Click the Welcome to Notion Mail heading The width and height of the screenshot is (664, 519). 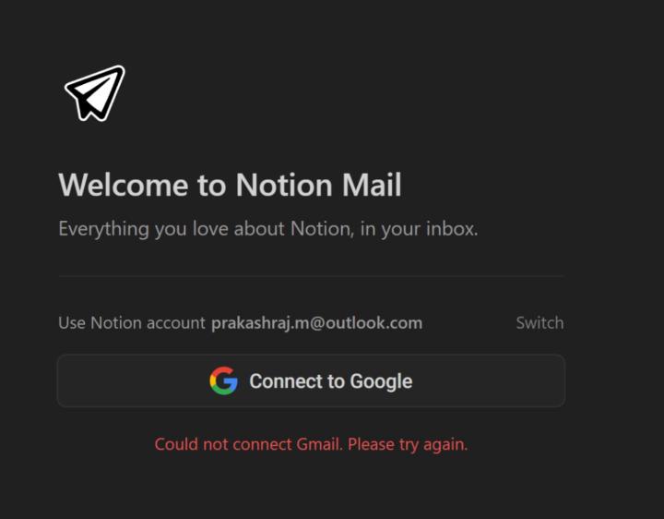click(x=230, y=185)
